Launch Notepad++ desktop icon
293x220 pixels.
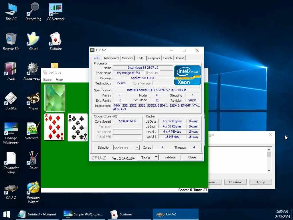(x=33, y=131)
